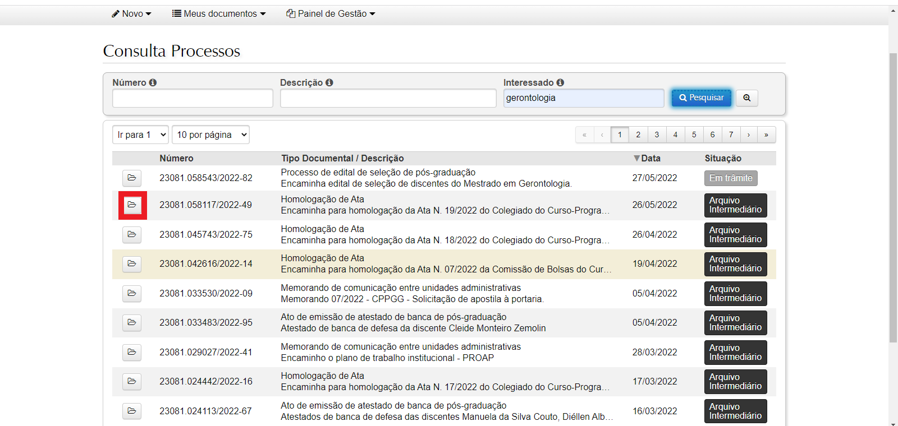Open the Meus documentos menu

click(219, 13)
